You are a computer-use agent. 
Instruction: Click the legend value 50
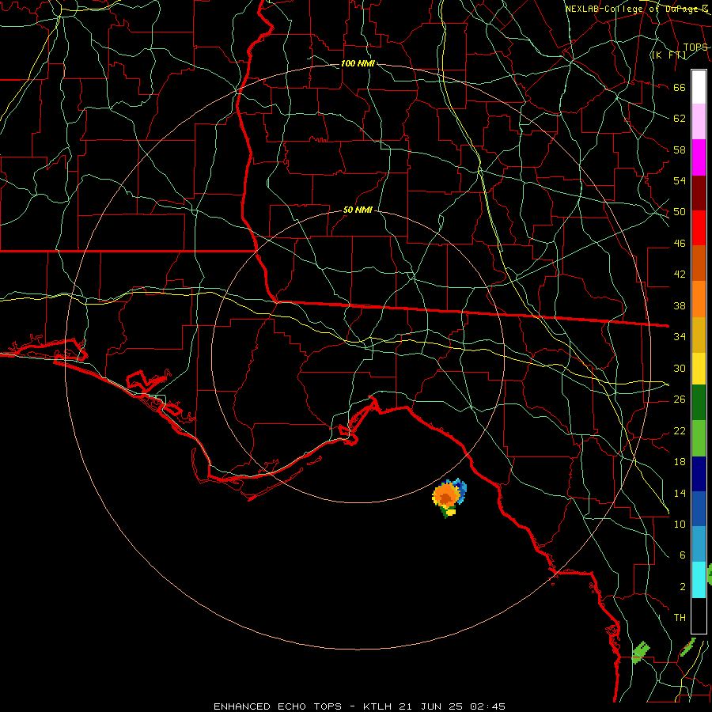(680, 211)
